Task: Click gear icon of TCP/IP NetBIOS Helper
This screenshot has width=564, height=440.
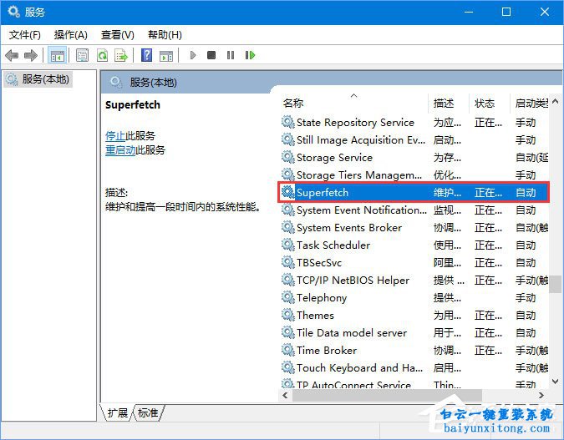Action: [x=287, y=280]
